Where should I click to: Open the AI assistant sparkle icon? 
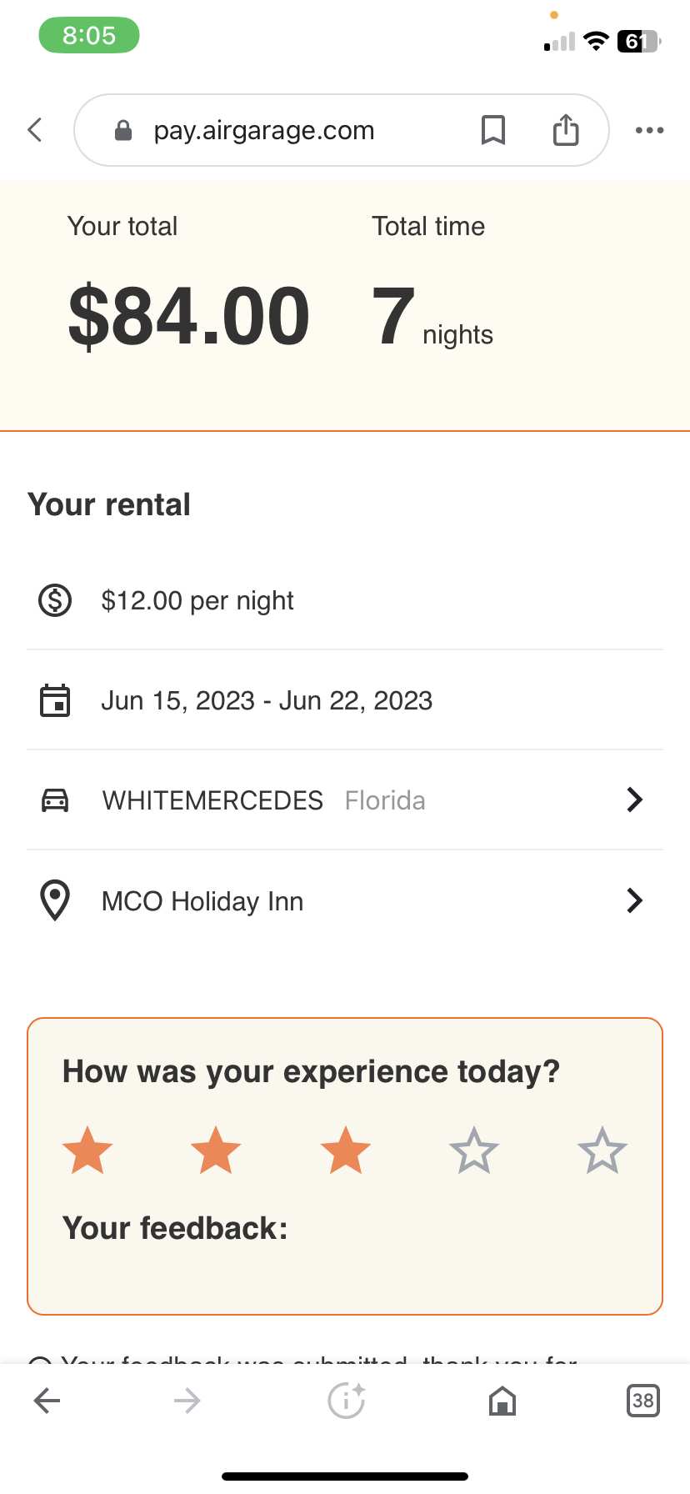(x=346, y=1401)
